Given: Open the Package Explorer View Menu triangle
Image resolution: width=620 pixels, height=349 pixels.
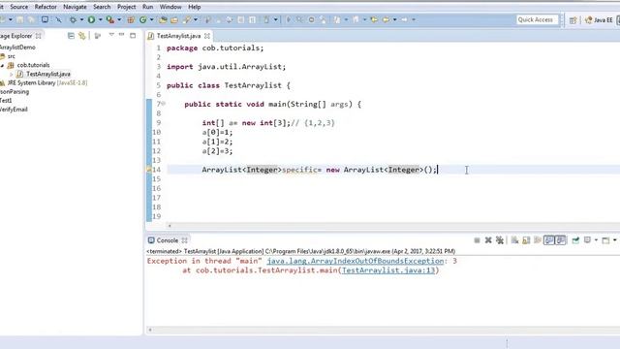Looking at the screenshot, I should tap(111, 35).
